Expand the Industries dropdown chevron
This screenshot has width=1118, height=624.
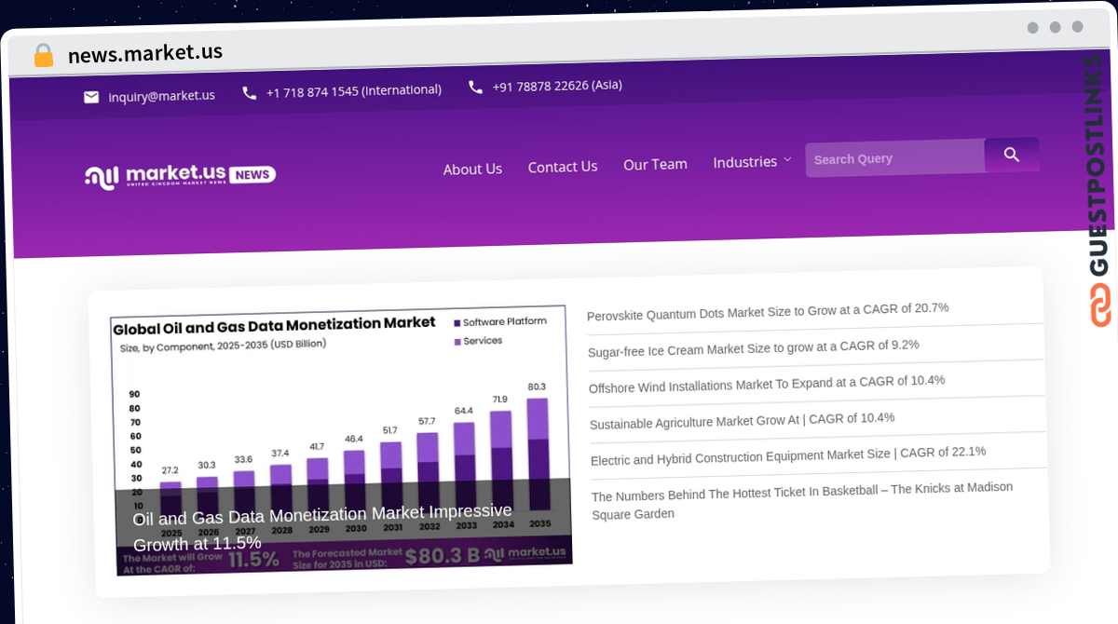(x=787, y=160)
